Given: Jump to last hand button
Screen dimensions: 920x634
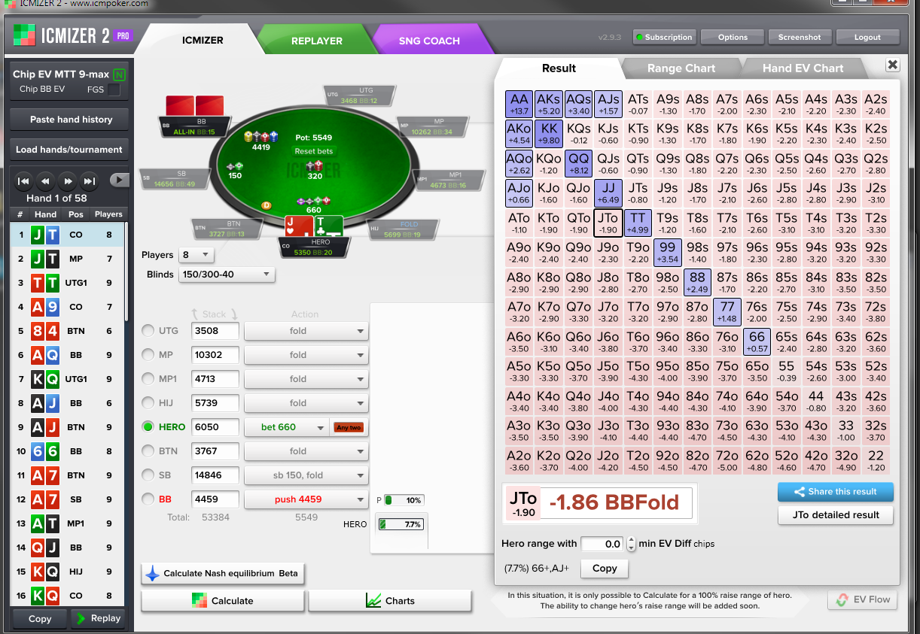Looking at the screenshot, I should [x=90, y=180].
